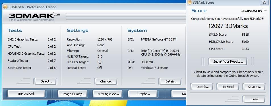Open Filtering & AA... tool
The height and width of the screenshot is (106, 271).
click(108, 94)
